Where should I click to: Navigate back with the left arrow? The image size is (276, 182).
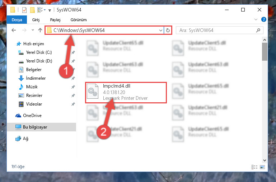pyautogui.click(x=14, y=30)
